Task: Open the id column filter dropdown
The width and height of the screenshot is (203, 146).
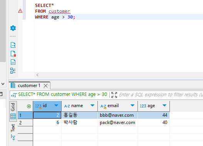Action: pos(56,106)
